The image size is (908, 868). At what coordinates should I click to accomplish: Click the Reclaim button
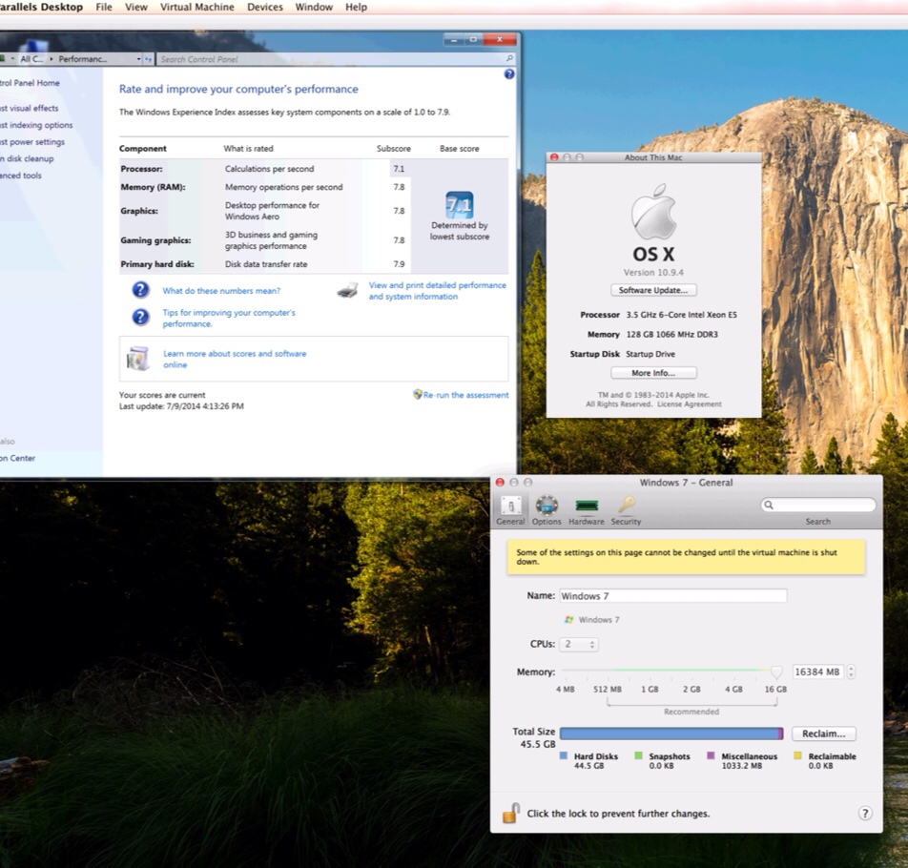click(823, 734)
